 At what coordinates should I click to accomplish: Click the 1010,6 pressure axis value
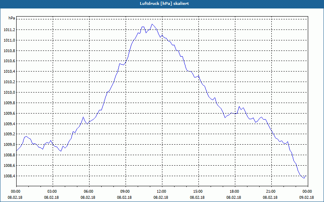(x=9, y=61)
